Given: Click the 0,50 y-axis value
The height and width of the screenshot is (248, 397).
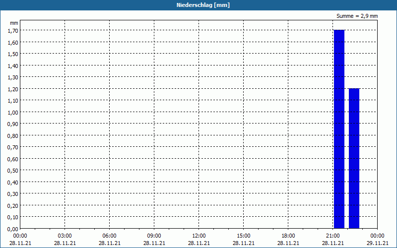Looking at the screenshot, I should pos(13,171).
